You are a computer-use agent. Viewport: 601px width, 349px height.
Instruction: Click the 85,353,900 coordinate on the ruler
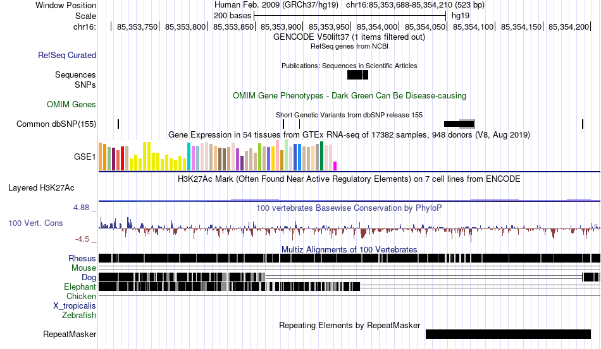pos(281,27)
